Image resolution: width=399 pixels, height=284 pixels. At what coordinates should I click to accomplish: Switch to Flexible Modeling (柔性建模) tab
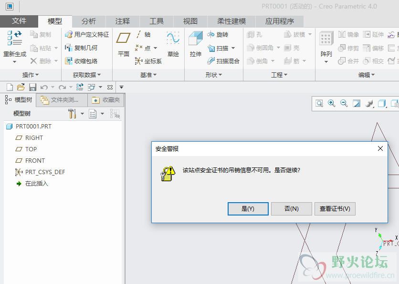click(231, 21)
